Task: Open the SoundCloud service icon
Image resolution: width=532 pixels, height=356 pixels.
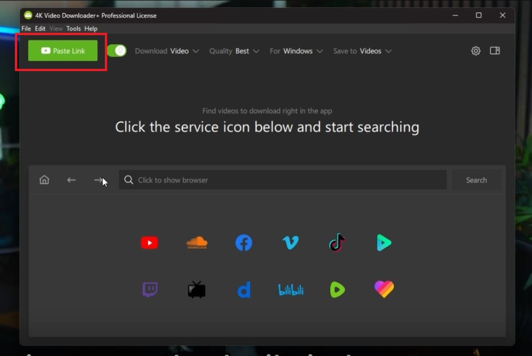Action: tap(197, 243)
